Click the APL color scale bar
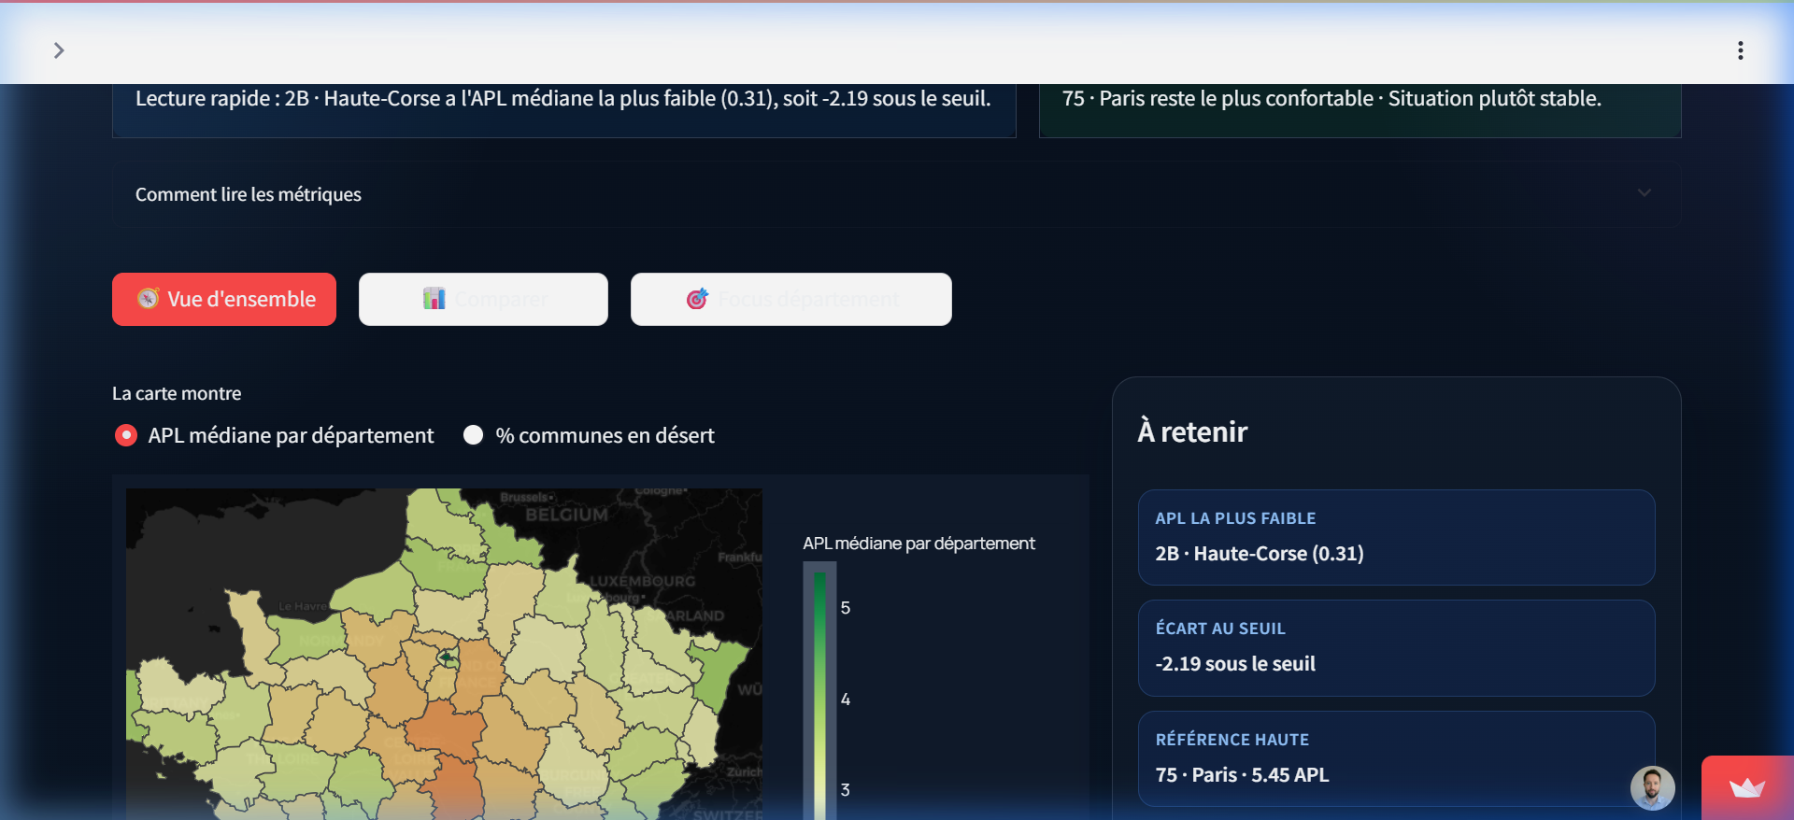 point(819,696)
